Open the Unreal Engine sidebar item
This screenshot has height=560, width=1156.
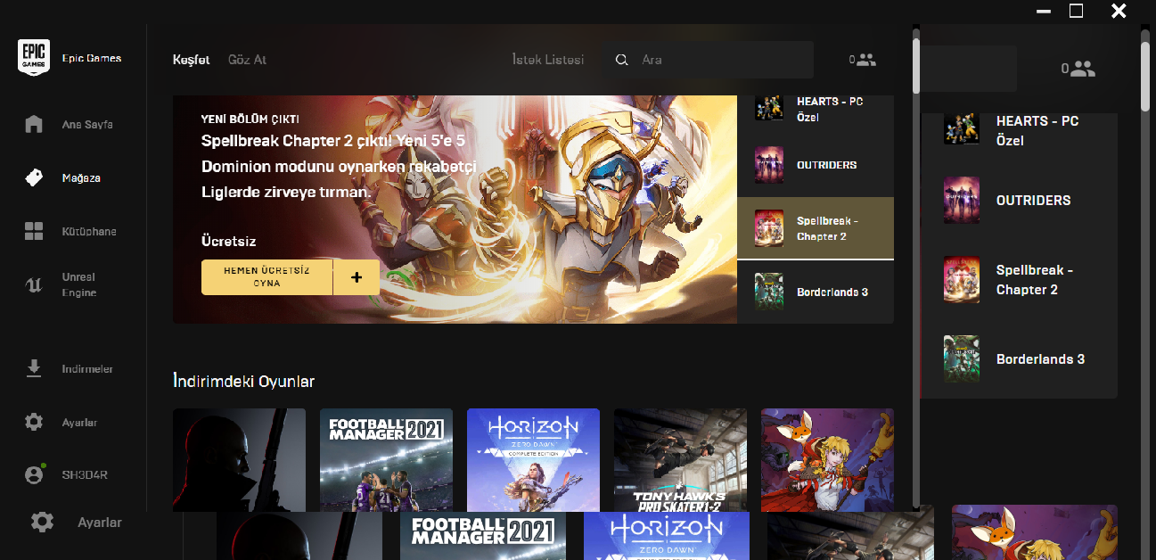[x=71, y=284]
